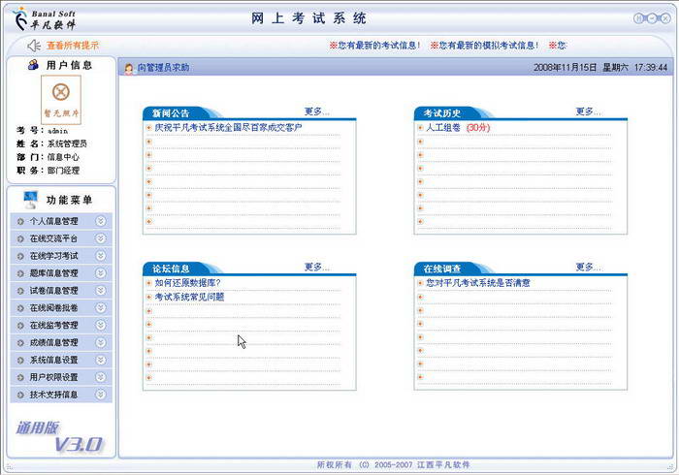The width and height of the screenshot is (679, 475).
Task: Expand the 系统信息设置 chevron arrow
Action: coord(101,360)
